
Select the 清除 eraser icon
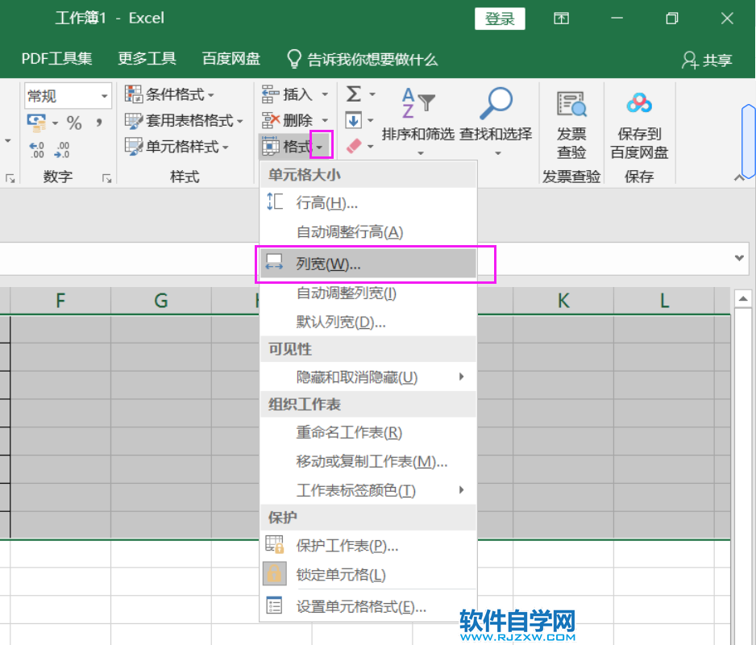(x=355, y=146)
